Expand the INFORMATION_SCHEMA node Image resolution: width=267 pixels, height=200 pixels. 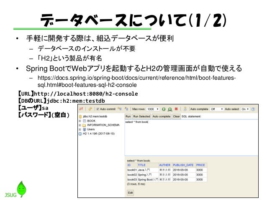point(80,125)
